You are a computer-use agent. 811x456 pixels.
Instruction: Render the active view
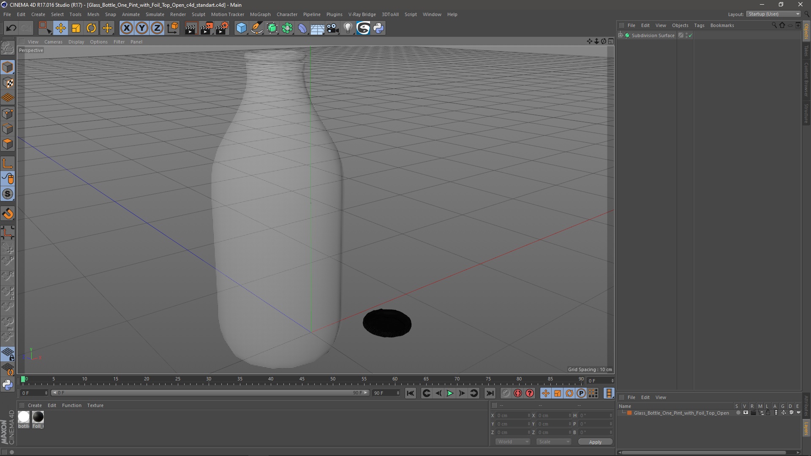point(191,28)
